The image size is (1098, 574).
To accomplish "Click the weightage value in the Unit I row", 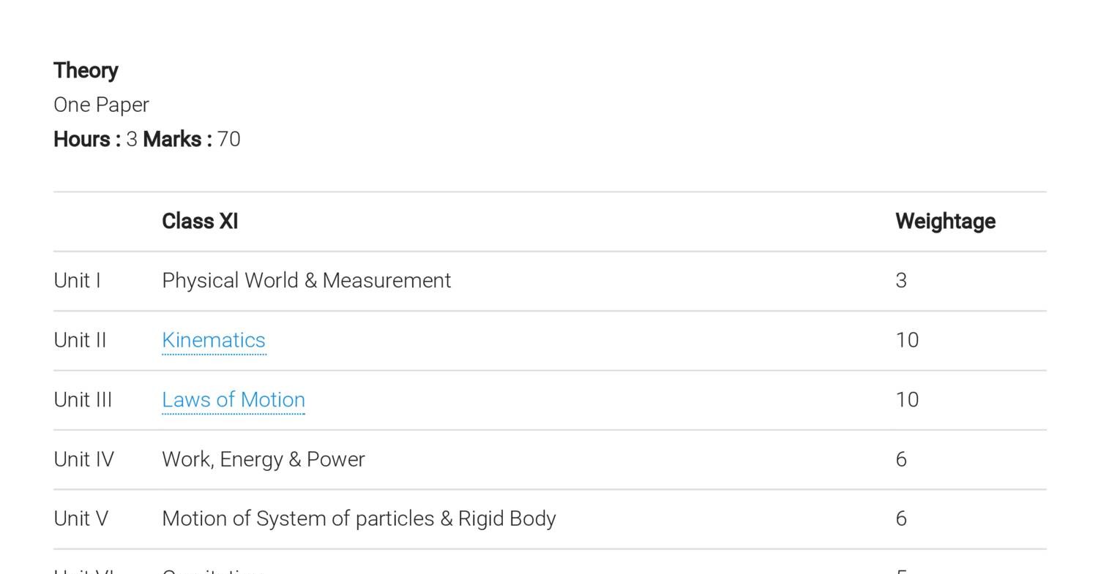I will tap(901, 281).
